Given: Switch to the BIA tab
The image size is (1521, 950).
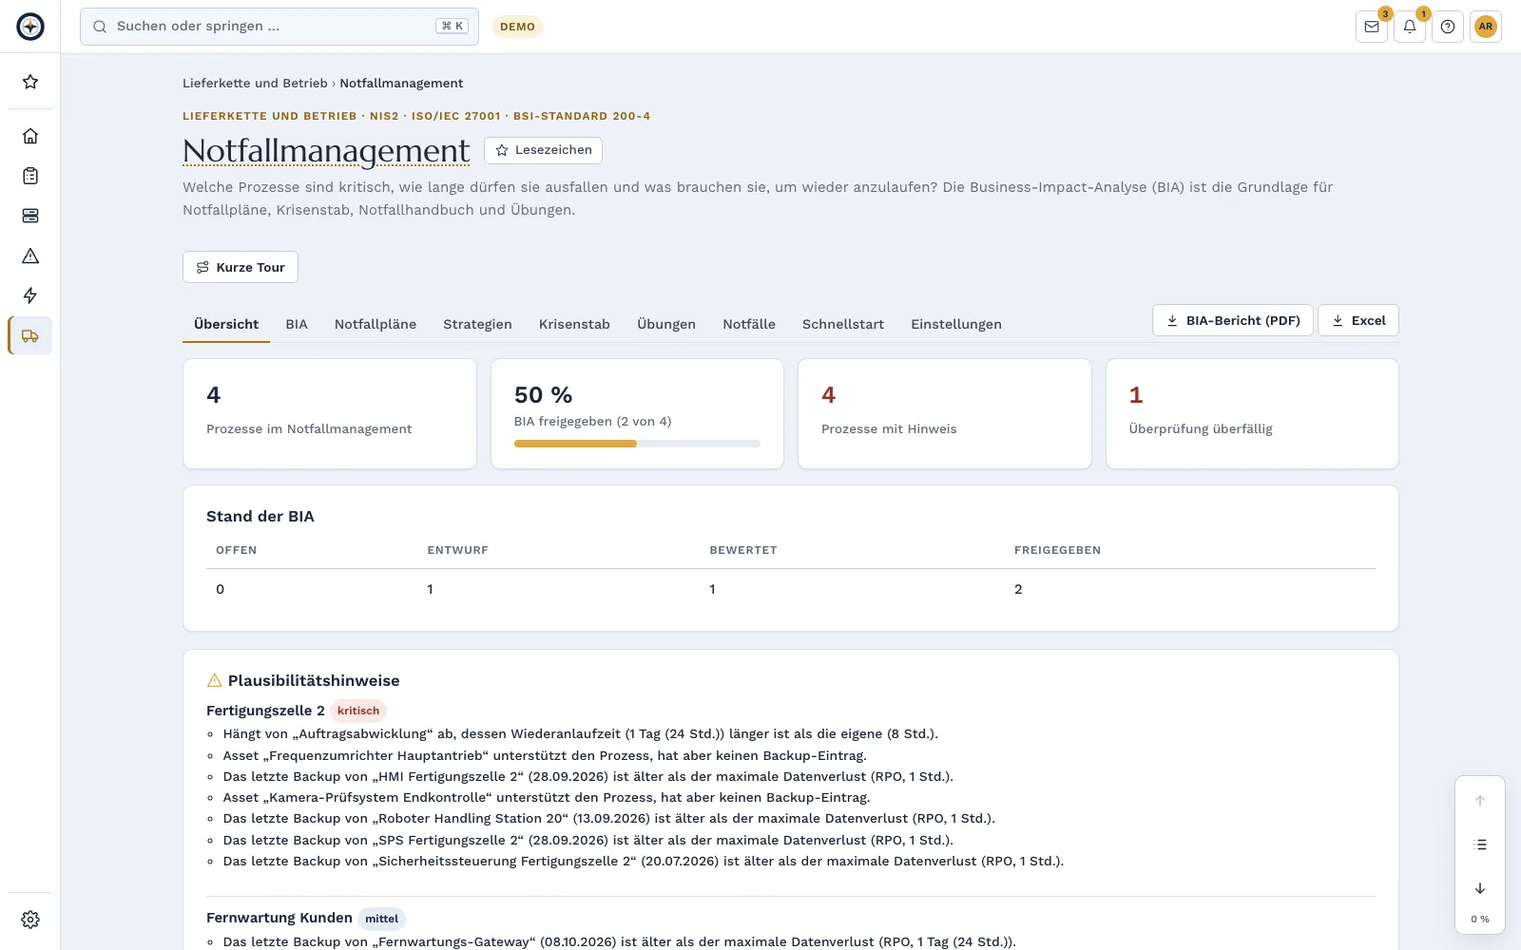Looking at the screenshot, I should coord(297,324).
